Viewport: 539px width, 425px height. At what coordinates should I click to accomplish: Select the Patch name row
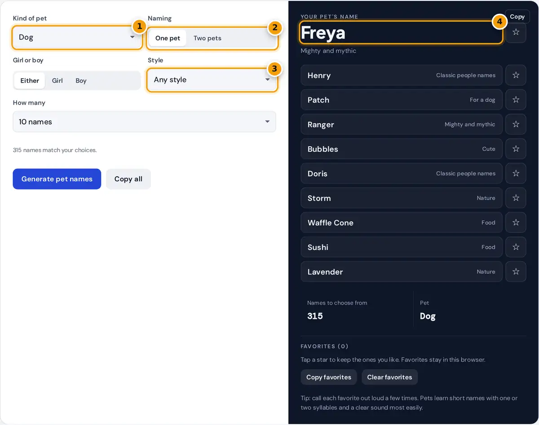tap(402, 100)
